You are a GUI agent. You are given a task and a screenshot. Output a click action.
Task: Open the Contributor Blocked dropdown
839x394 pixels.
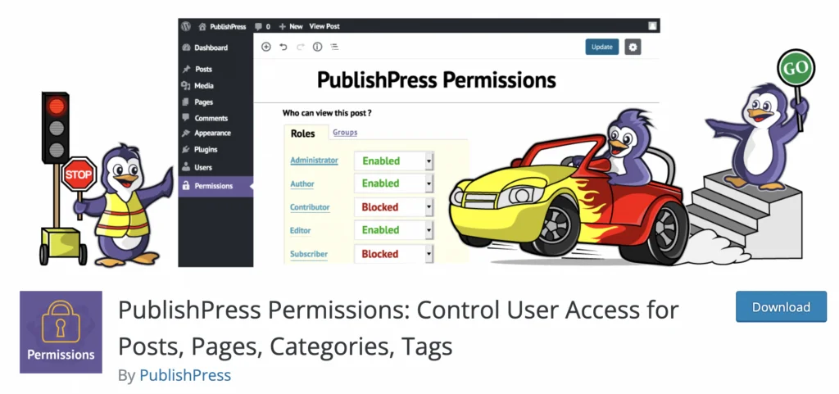pyautogui.click(x=394, y=207)
